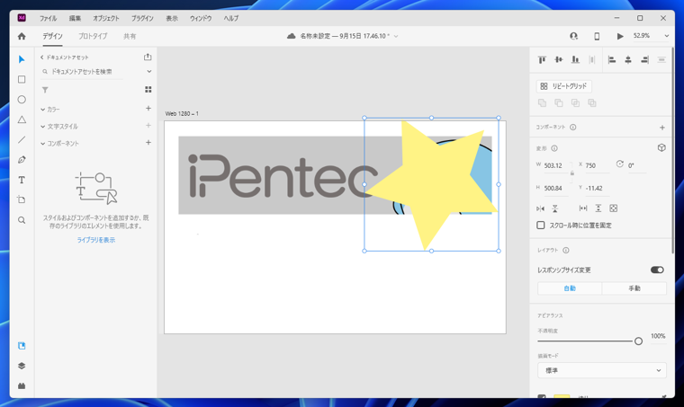The width and height of the screenshot is (684, 407).
Task: Switch to the 共有 tab
Action: click(x=130, y=36)
